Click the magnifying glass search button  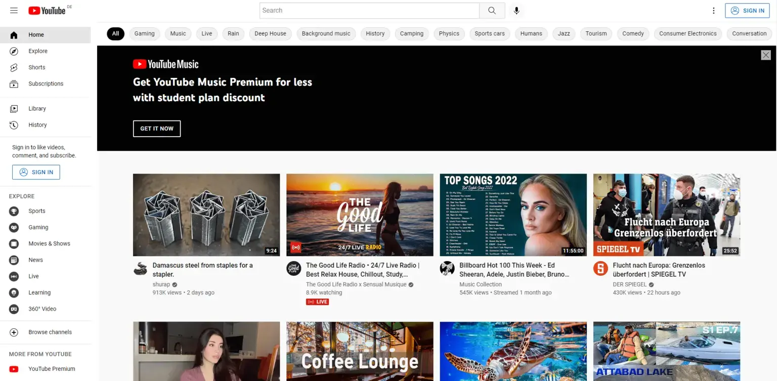492,11
